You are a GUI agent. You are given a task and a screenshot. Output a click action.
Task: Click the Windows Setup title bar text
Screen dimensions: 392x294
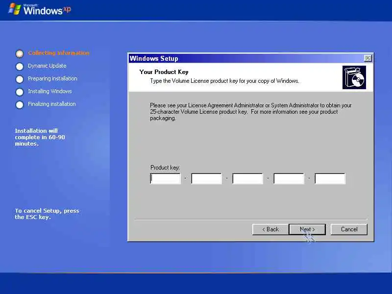pos(154,58)
